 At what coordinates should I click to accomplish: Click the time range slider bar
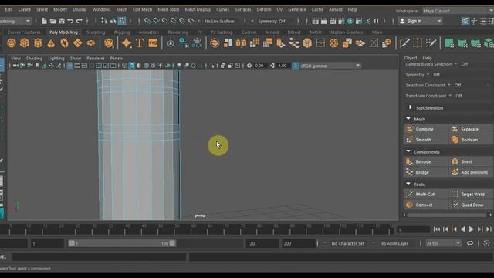pos(122,243)
